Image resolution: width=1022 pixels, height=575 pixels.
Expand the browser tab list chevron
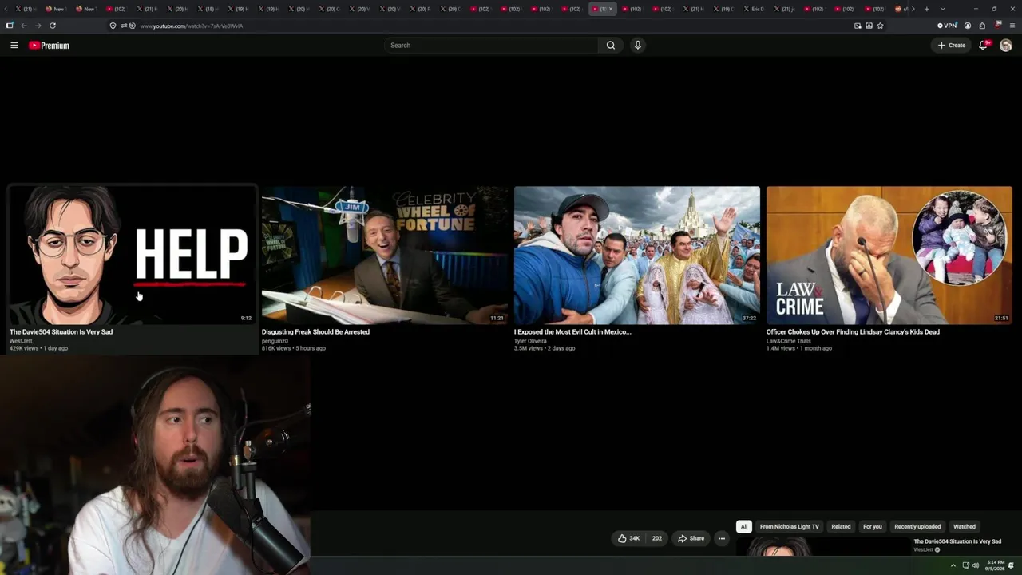[x=942, y=9]
